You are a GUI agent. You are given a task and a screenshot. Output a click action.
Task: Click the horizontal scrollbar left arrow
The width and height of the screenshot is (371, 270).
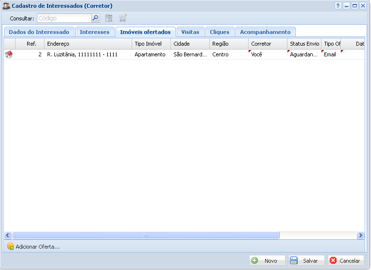[8, 235]
